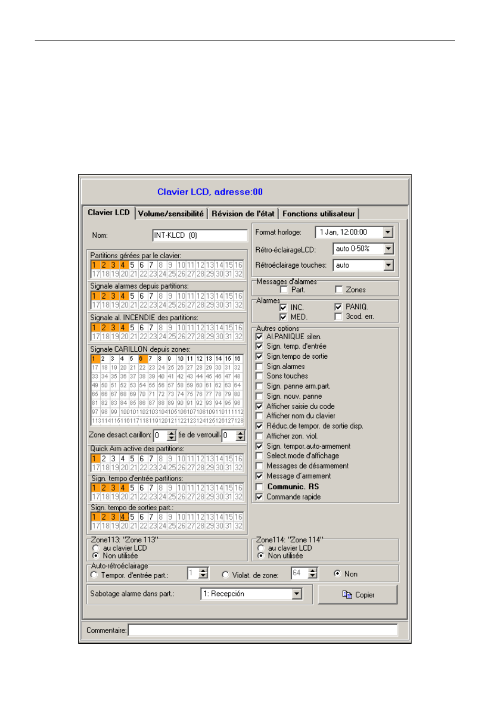The height and width of the screenshot is (710, 502).
Task: Select Zone113 au clavier LCD radio
Action: coord(96,548)
